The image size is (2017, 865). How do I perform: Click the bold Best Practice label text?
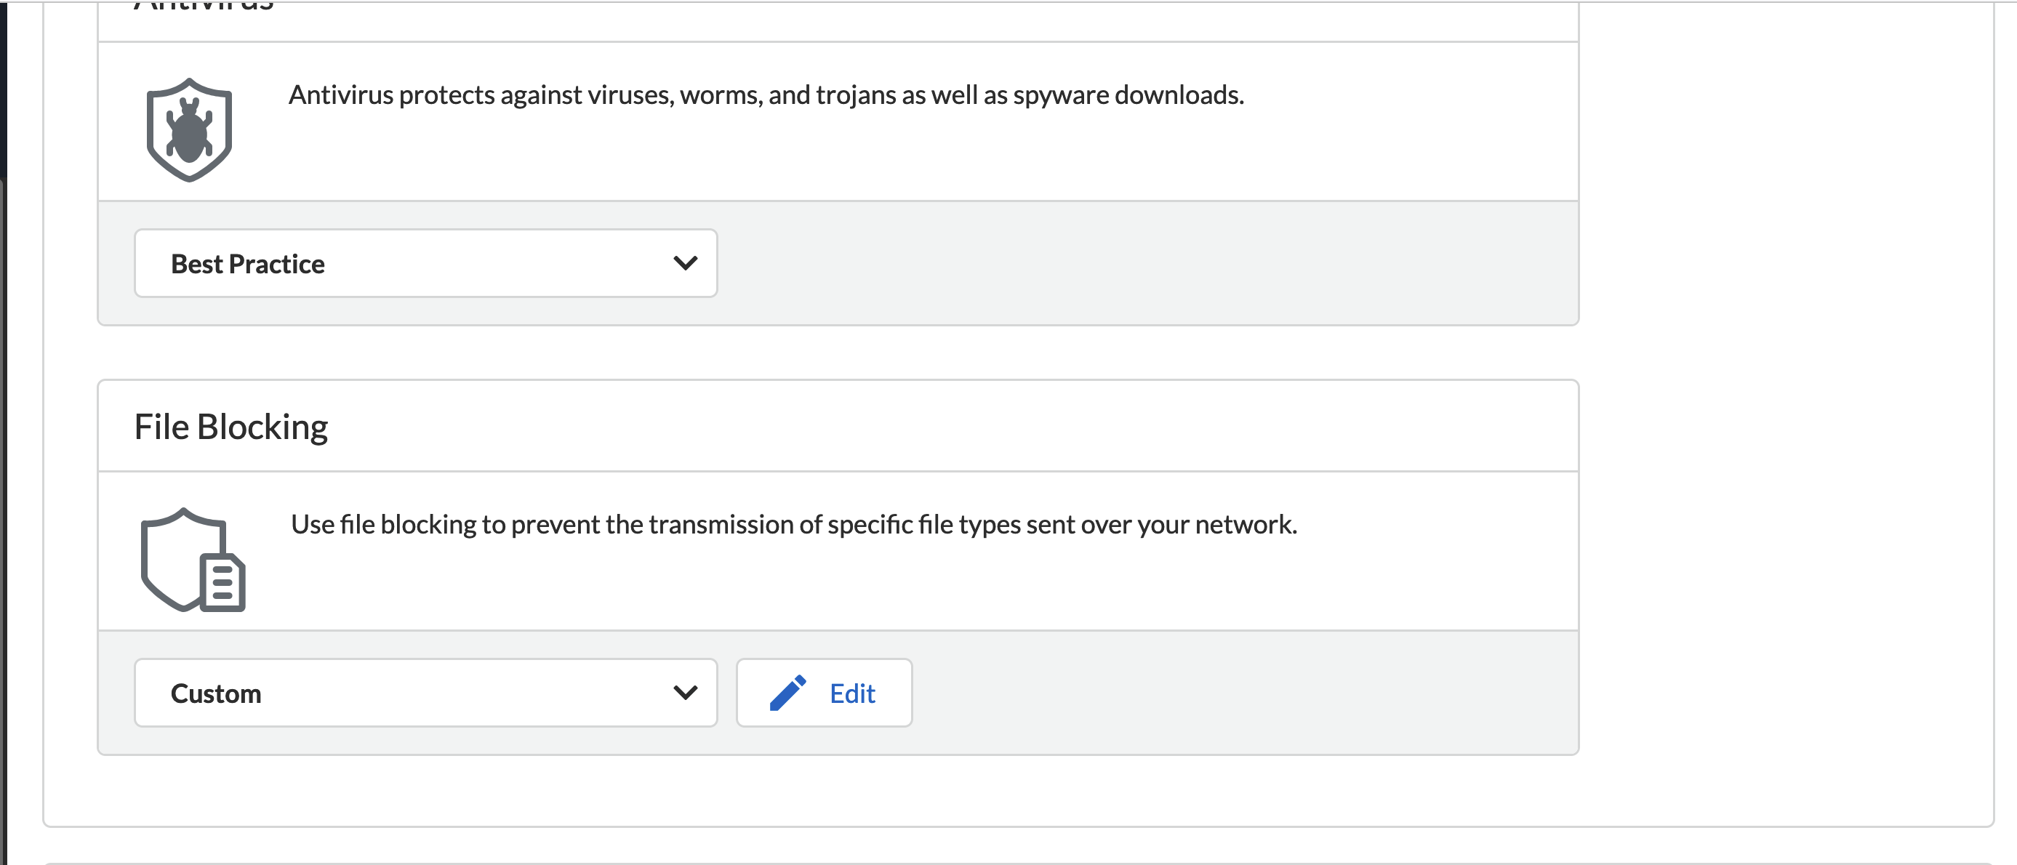[x=247, y=264]
